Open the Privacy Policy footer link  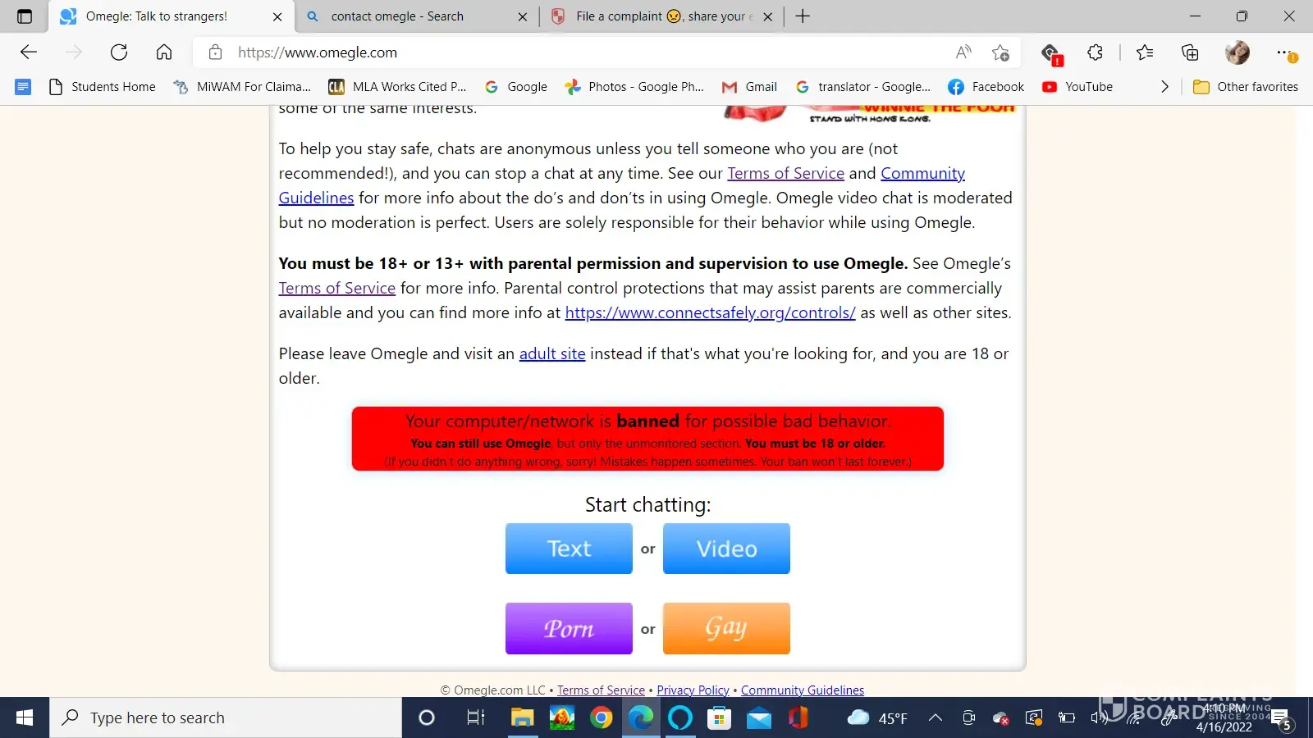pos(693,690)
